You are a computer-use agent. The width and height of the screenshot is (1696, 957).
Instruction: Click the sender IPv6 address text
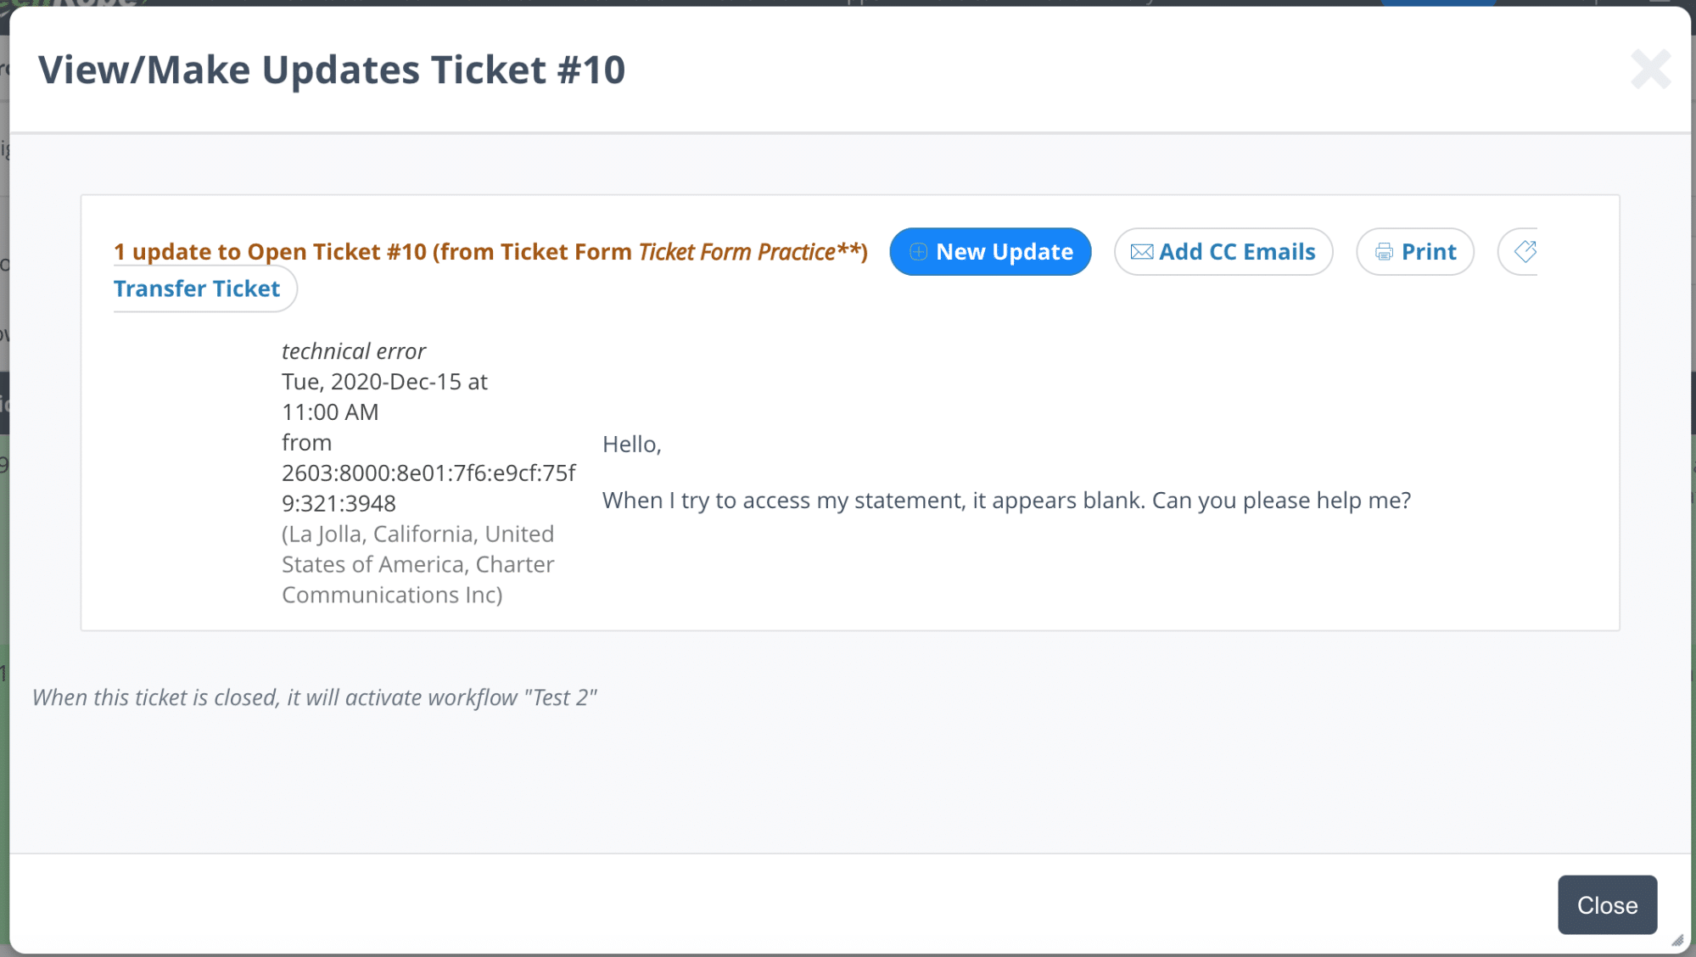pos(428,488)
